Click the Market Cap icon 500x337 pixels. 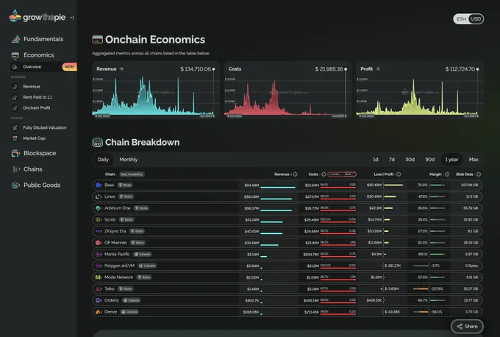click(15, 138)
